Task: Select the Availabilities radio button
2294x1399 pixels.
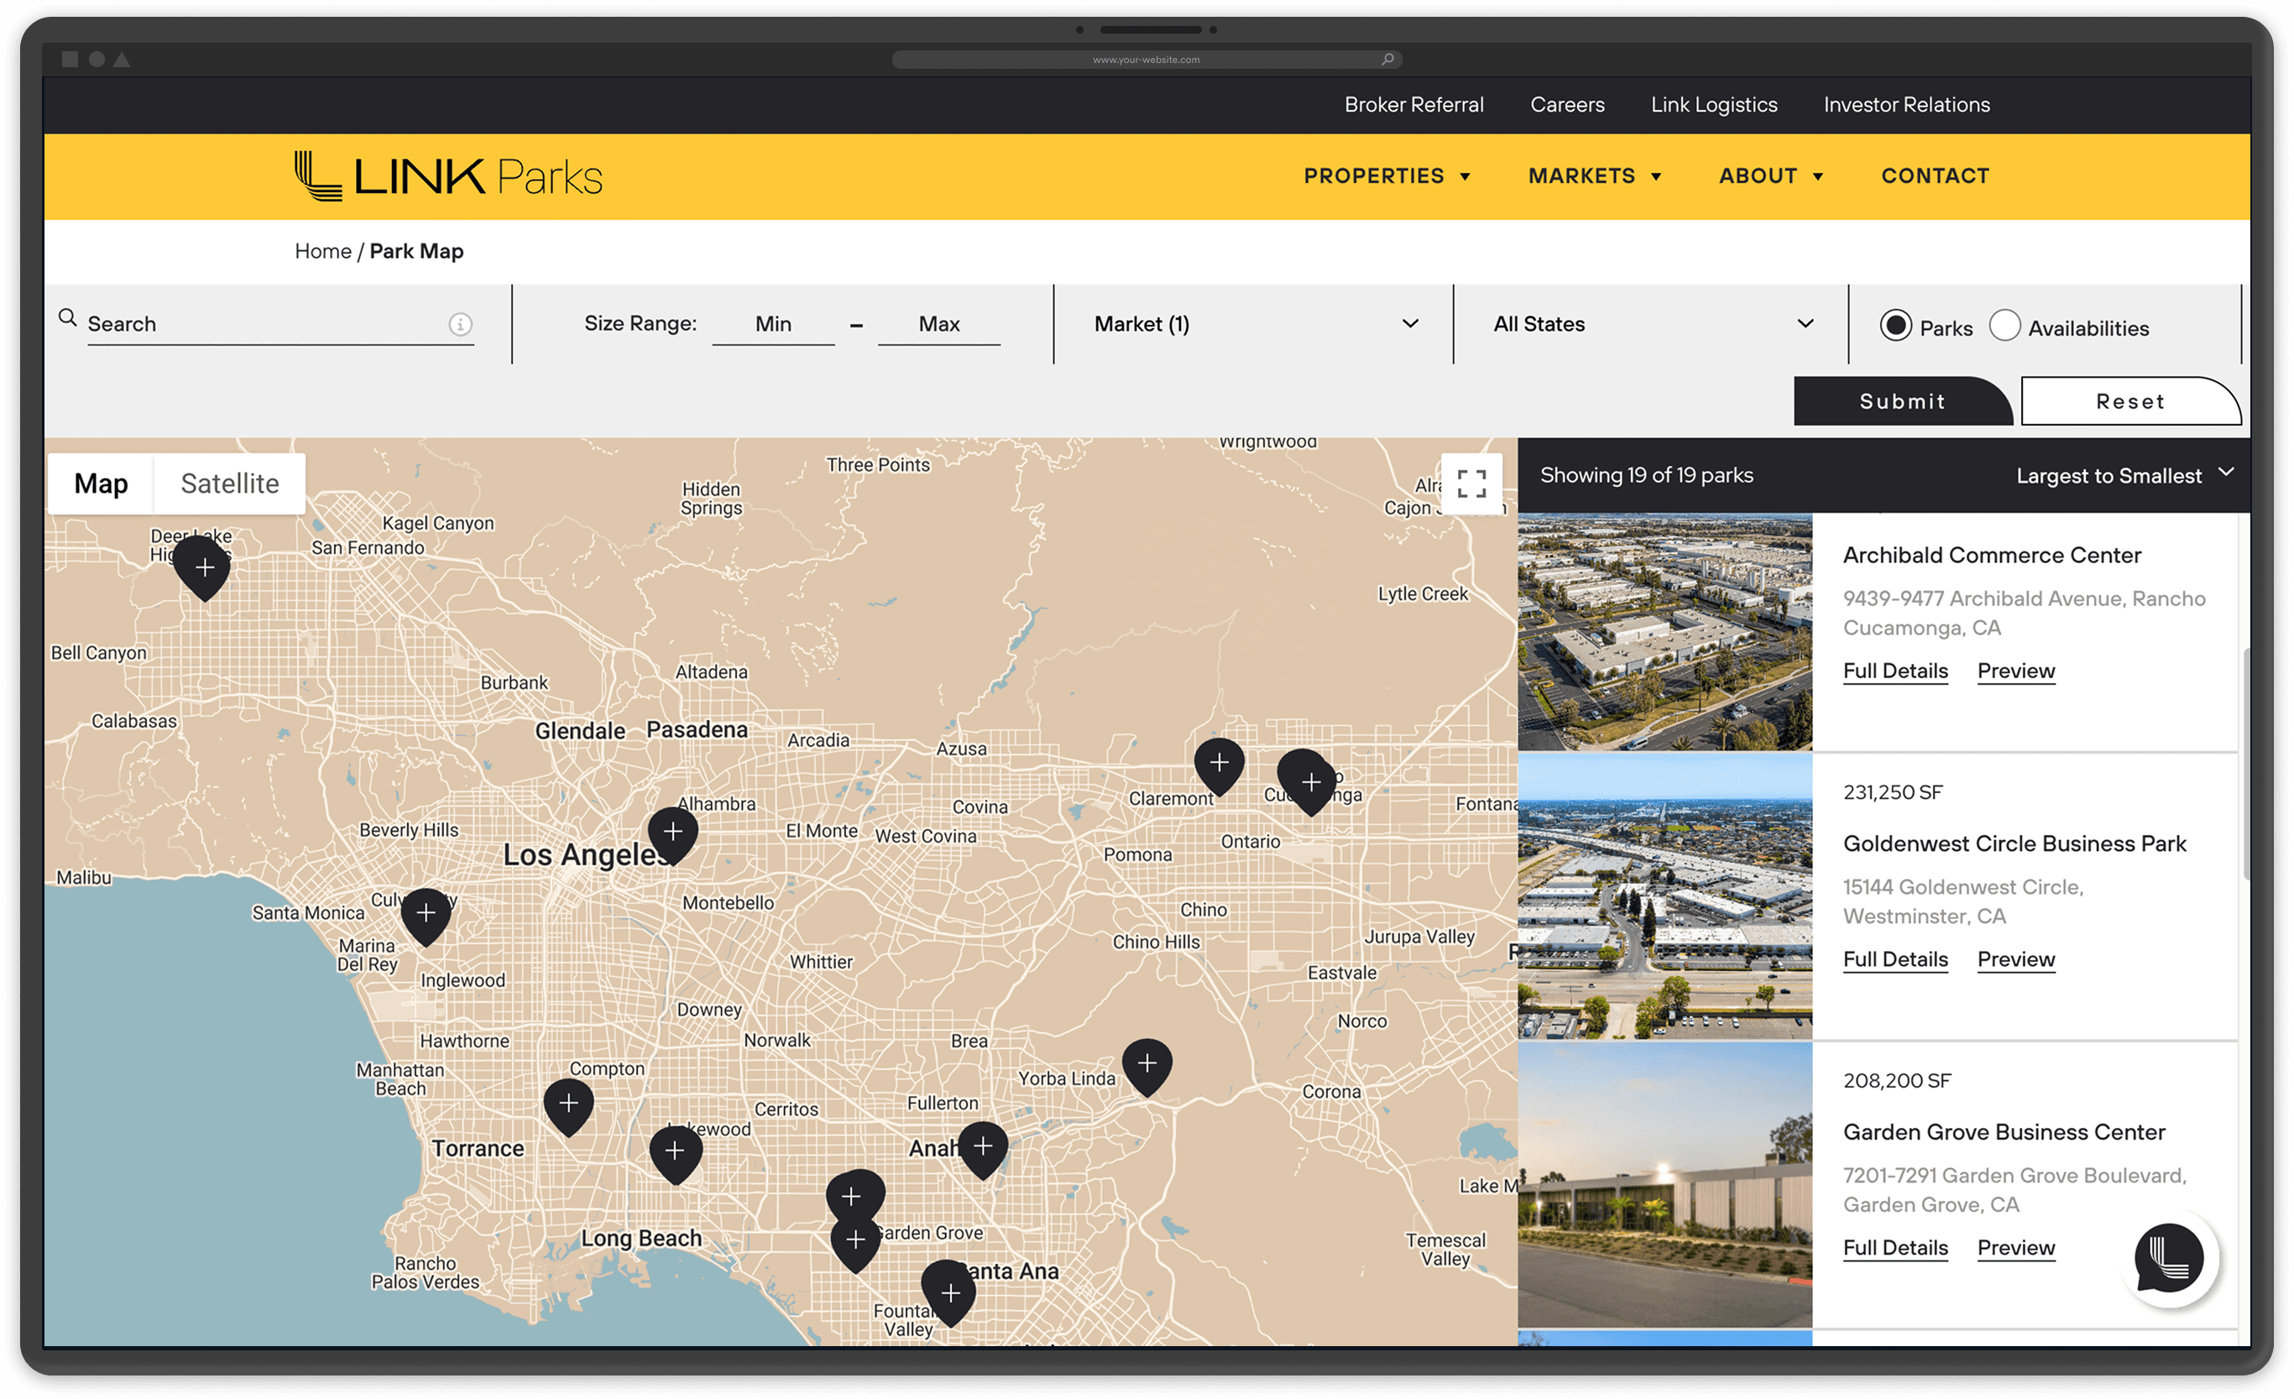Action: click(x=2004, y=326)
